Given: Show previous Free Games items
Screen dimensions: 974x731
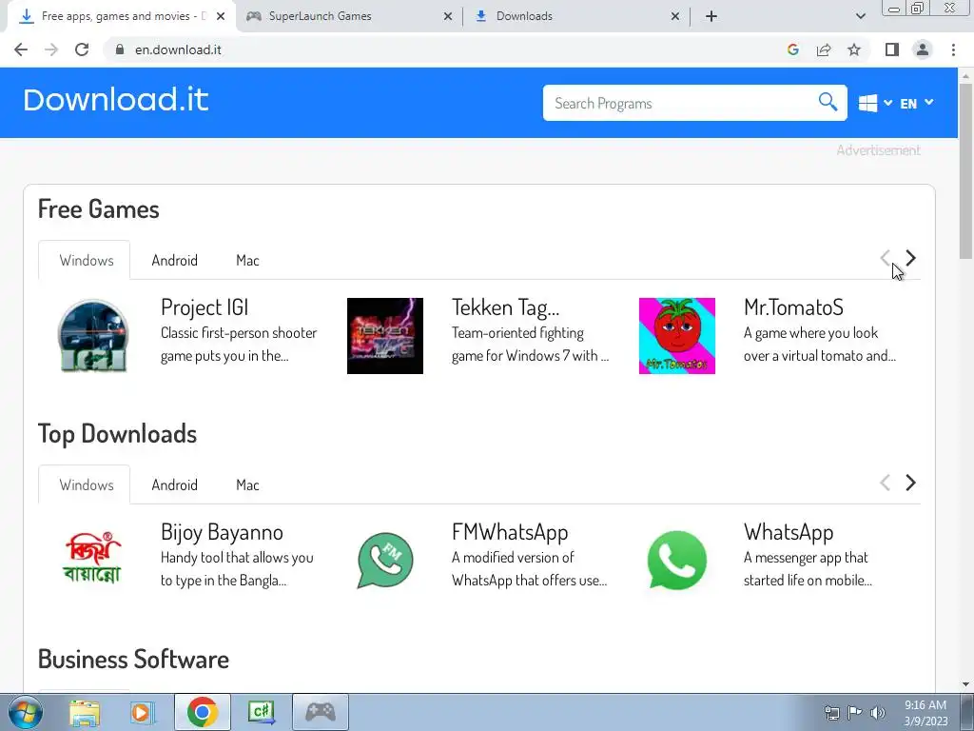Looking at the screenshot, I should [886, 258].
